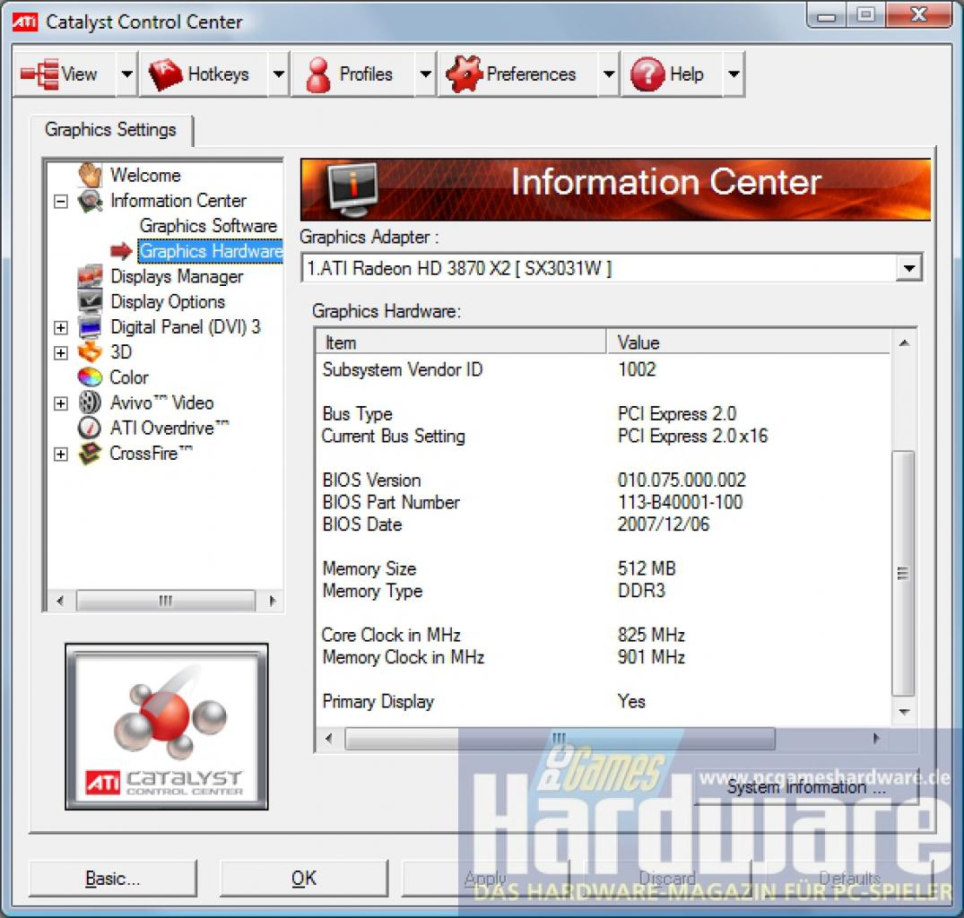Click hardware list vertical scrollbar thumb
Image resolution: width=964 pixels, height=918 pixels.
point(903,573)
